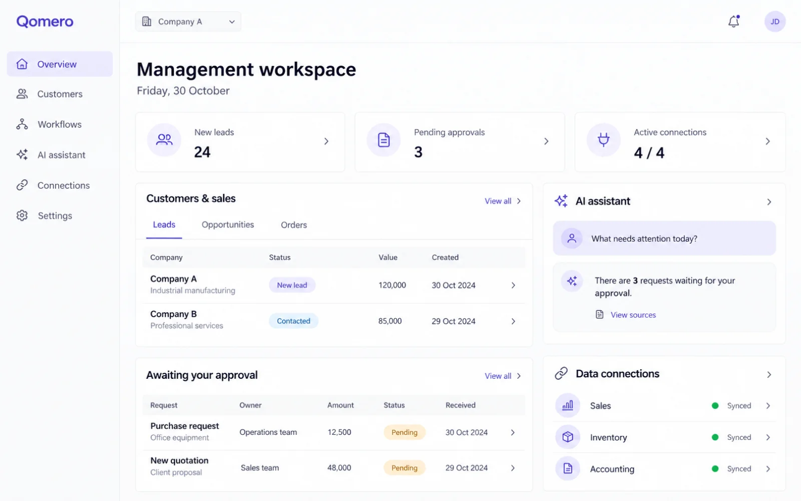Open Sales connection chevron
This screenshot has height=501, width=801.
click(x=768, y=406)
